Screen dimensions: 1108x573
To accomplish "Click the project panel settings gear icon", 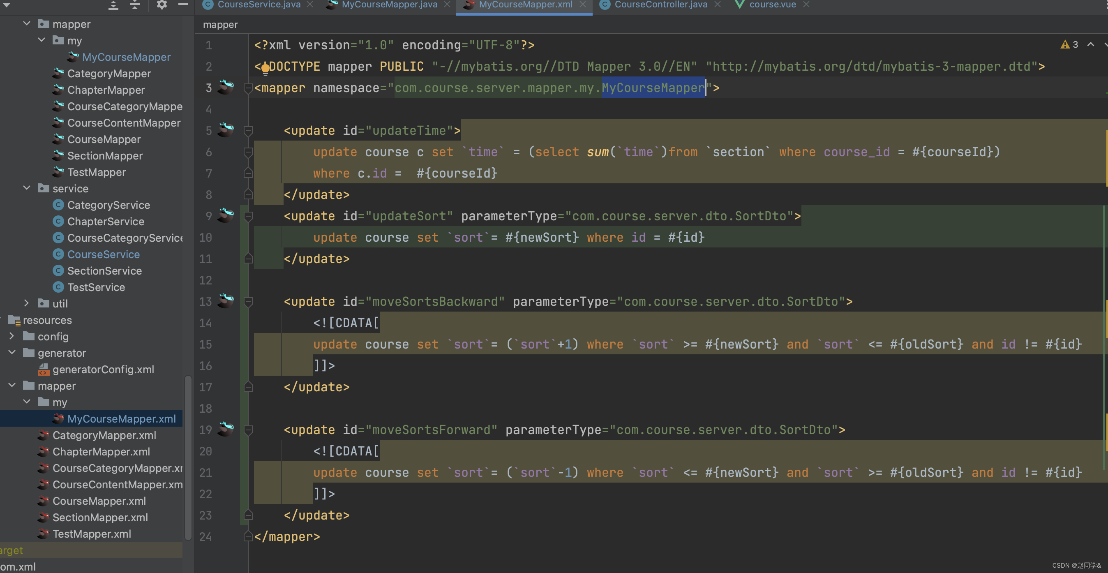I will point(161,5).
